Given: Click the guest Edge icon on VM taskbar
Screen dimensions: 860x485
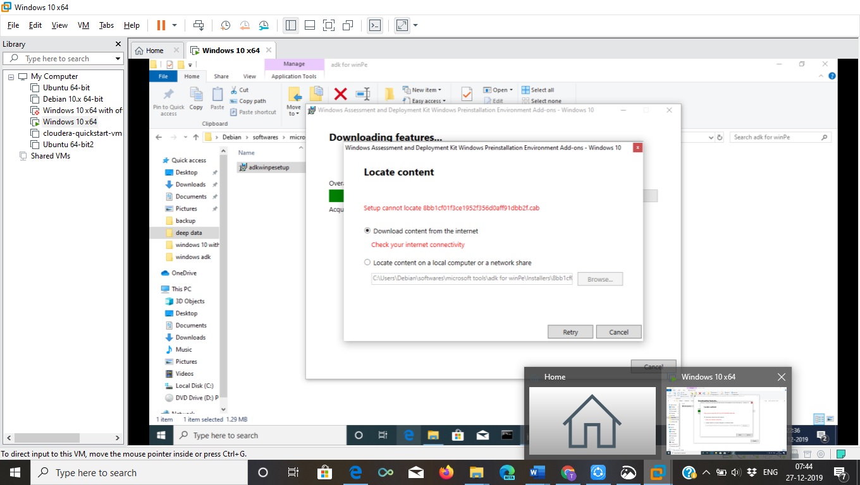Looking at the screenshot, I should [x=408, y=435].
